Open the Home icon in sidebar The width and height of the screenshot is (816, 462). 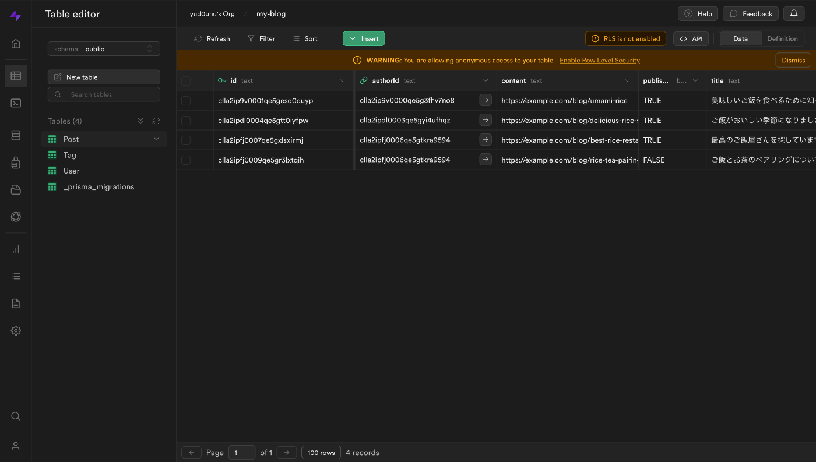pyautogui.click(x=16, y=44)
